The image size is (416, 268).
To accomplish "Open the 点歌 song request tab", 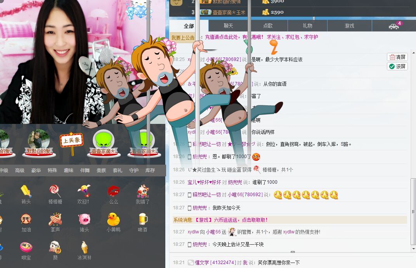I will pyautogui.click(x=268, y=26).
